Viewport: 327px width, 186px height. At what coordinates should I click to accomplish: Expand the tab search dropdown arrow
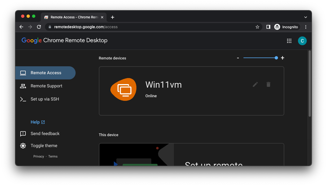(x=306, y=17)
